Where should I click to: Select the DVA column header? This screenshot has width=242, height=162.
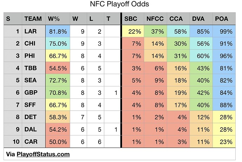tap(200, 19)
